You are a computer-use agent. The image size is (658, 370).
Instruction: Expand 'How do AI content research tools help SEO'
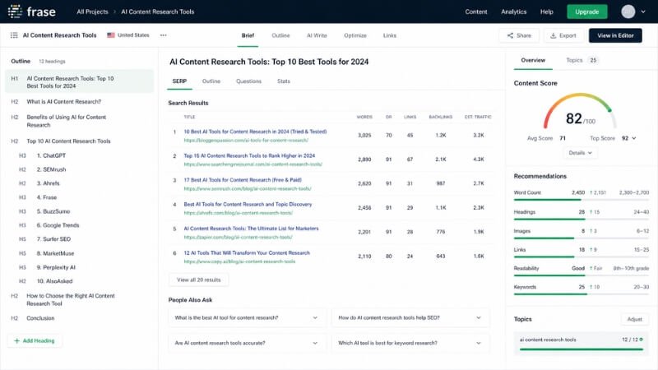point(410,318)
